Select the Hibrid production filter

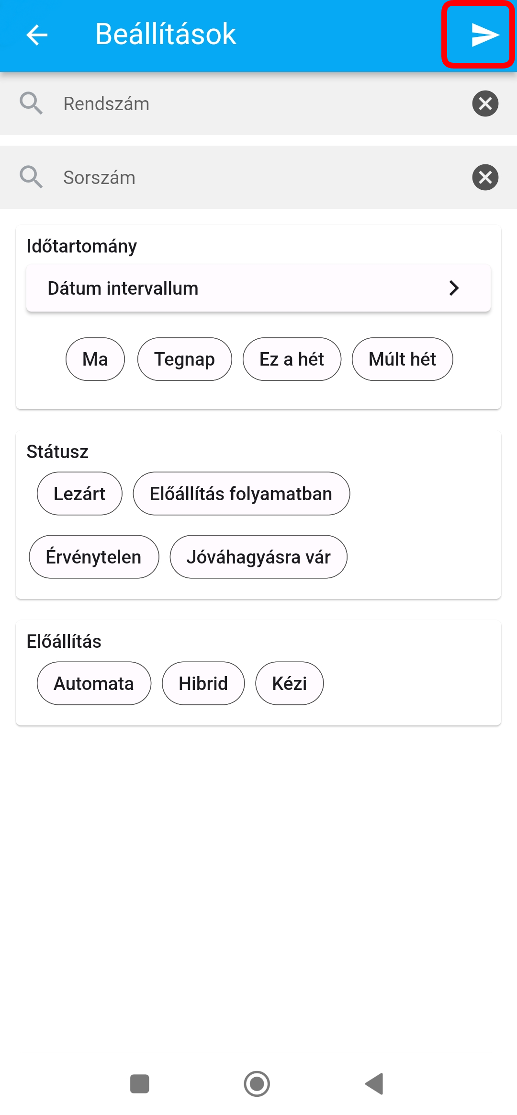(x=203, y=683)
